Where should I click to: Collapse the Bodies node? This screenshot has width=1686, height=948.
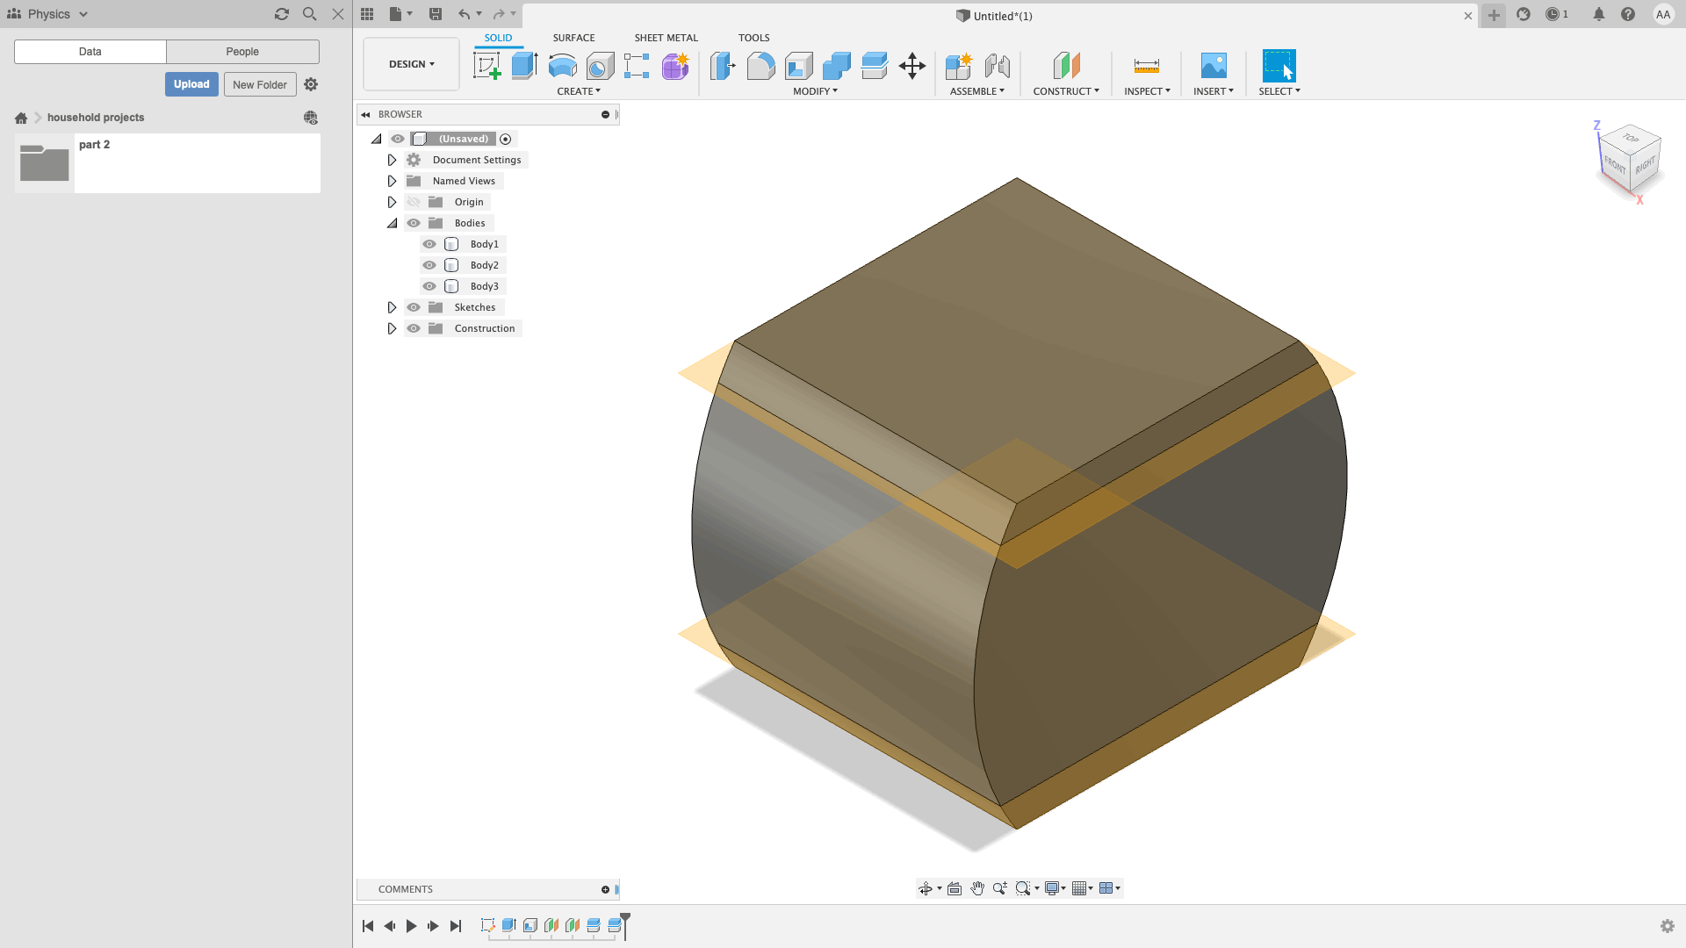[392, 223]
